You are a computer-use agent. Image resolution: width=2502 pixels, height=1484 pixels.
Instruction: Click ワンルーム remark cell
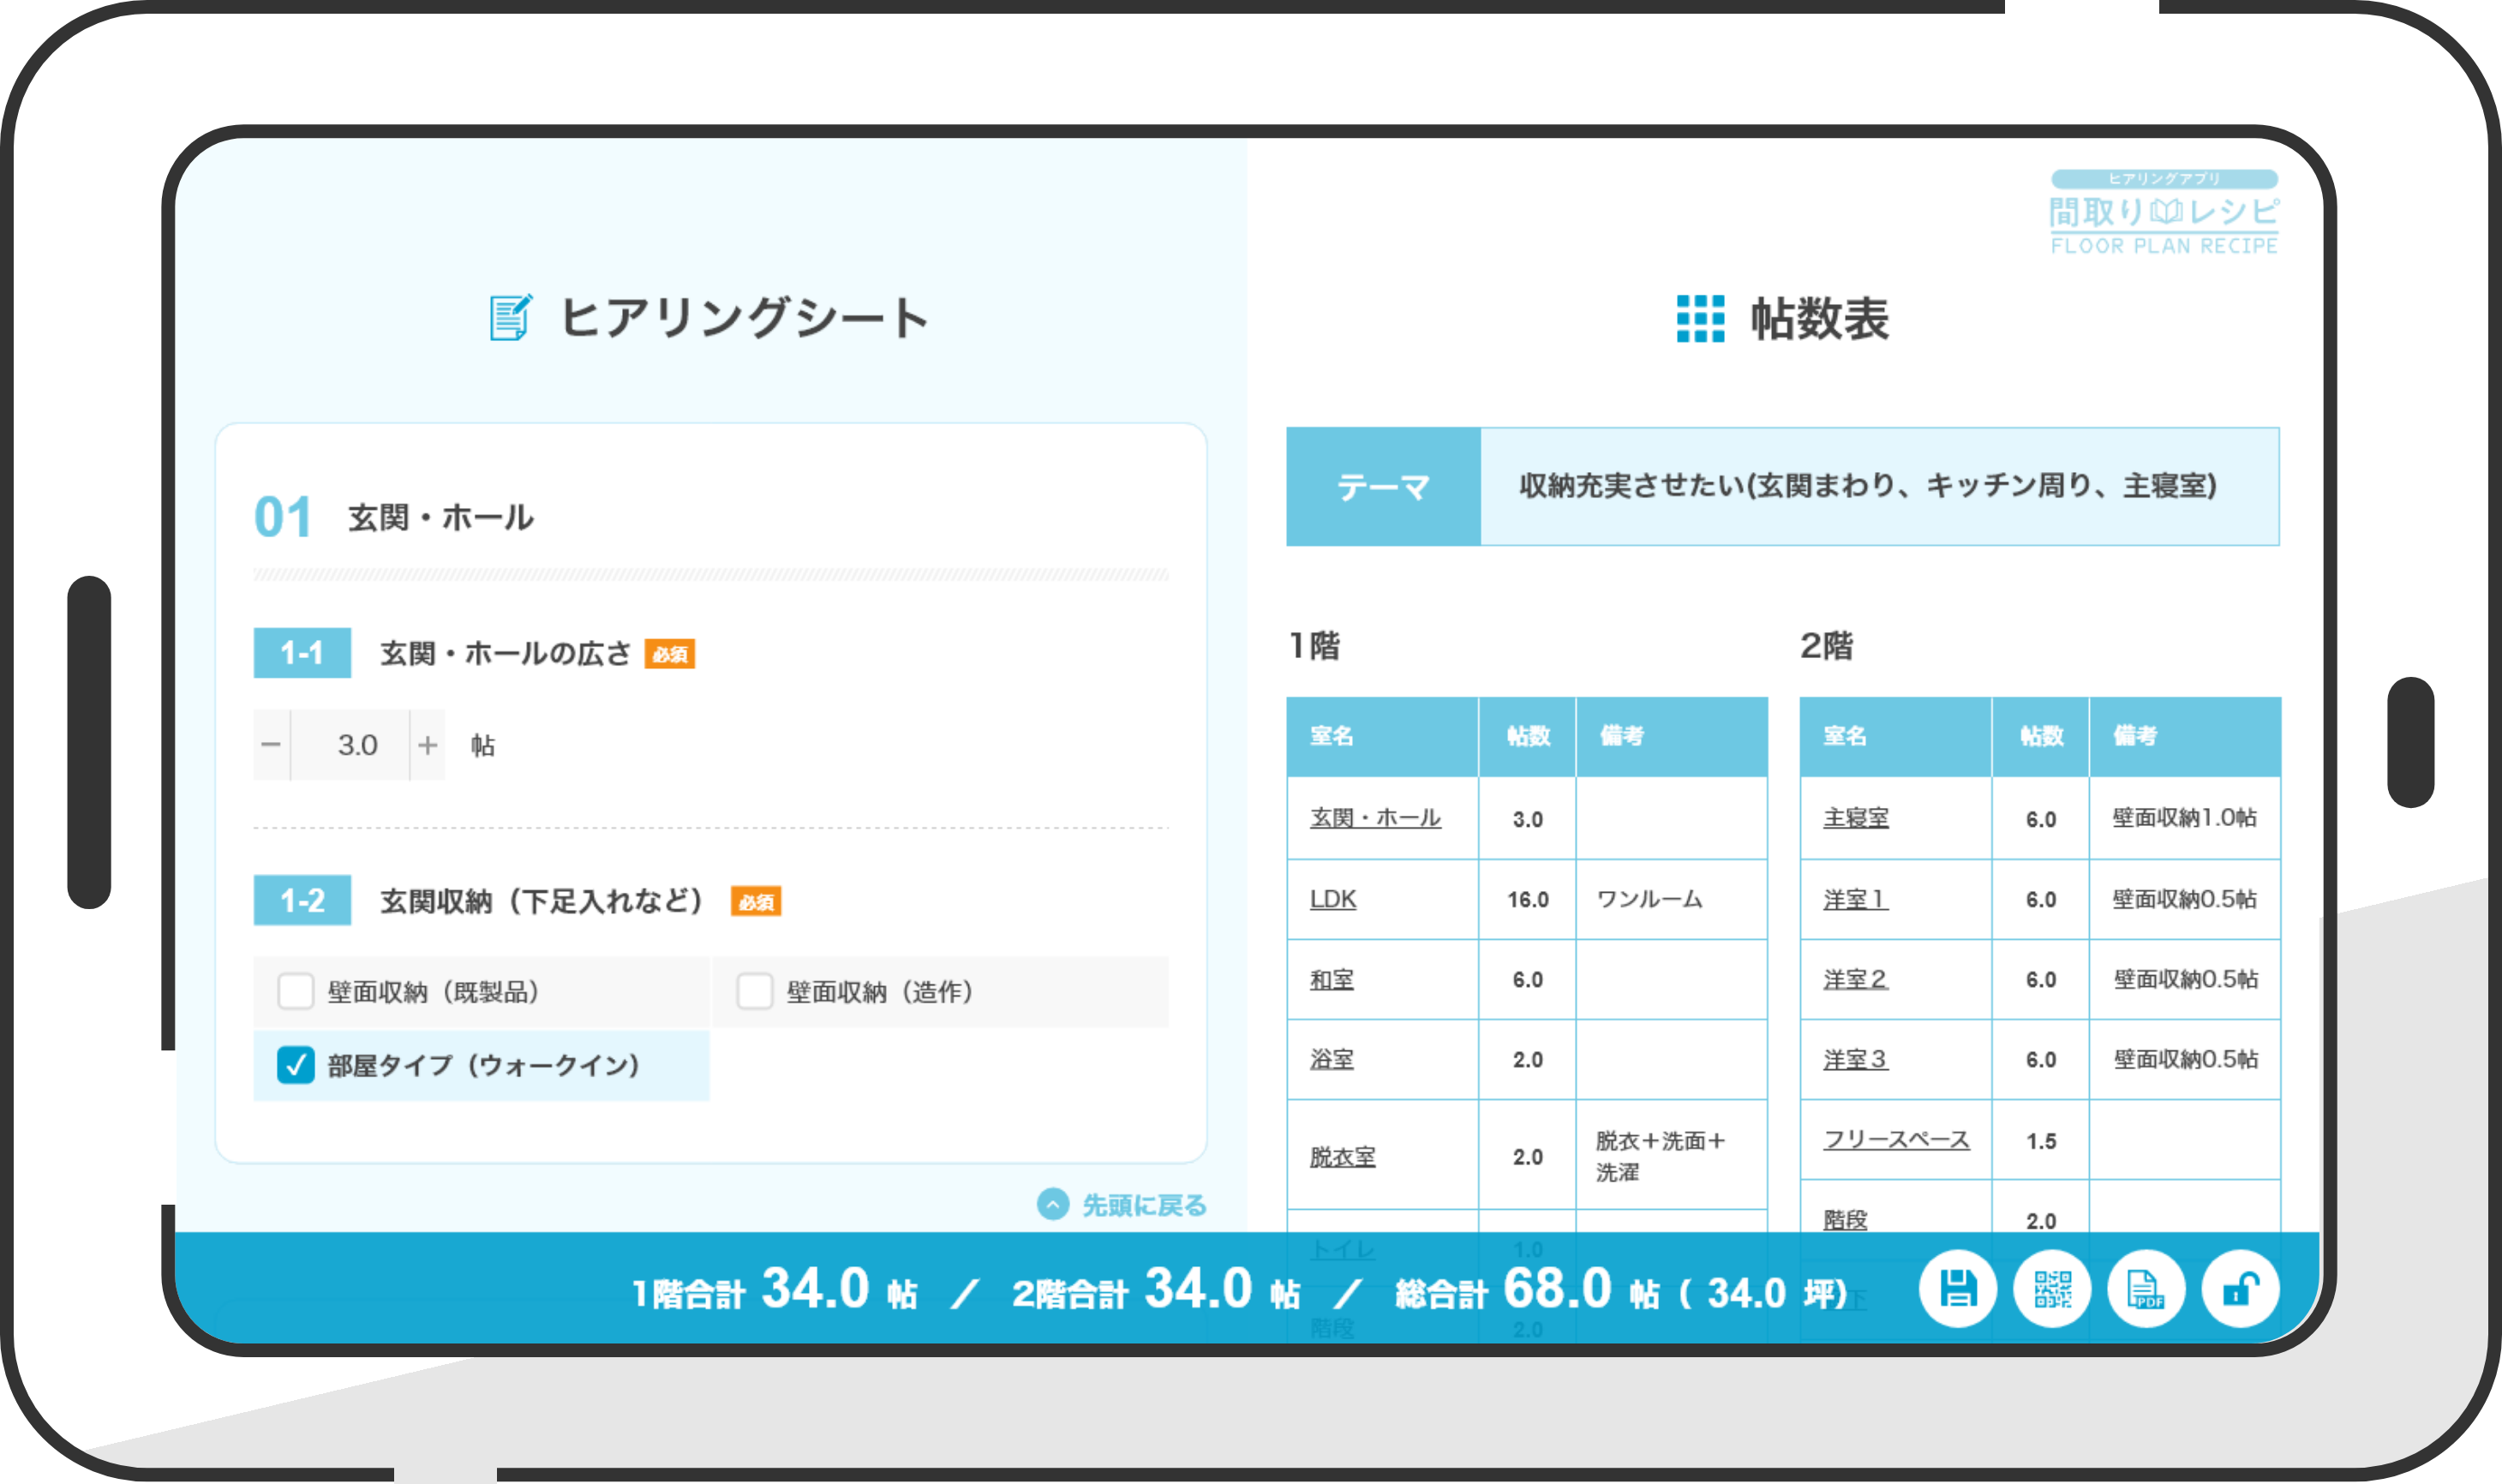click(1672, 899)
